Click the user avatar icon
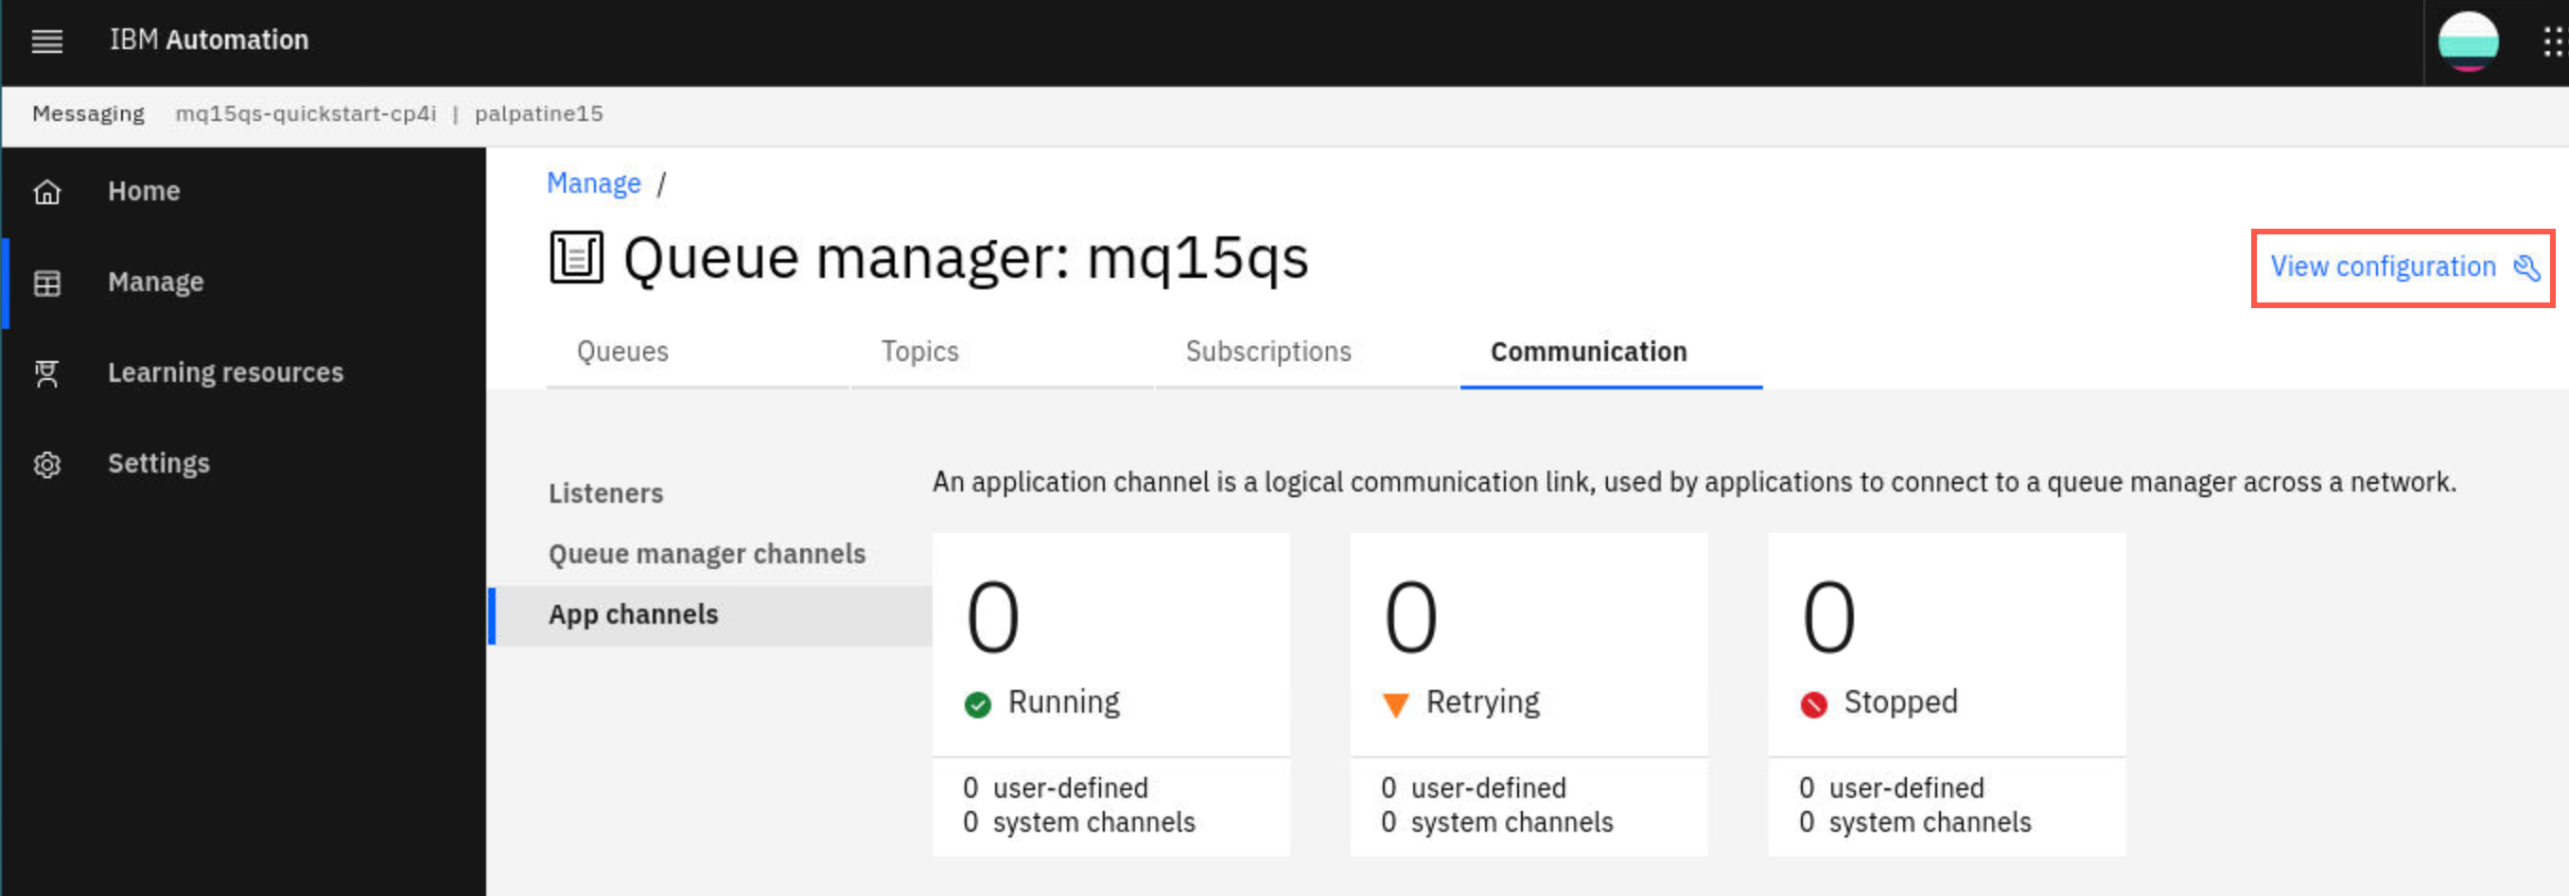Viewport: 2569px width, 896px height. tap(2469, 41)
